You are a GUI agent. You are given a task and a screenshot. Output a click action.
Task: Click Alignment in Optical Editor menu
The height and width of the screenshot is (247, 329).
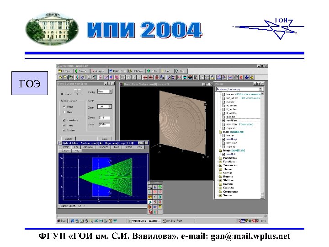tap(88, 147)
